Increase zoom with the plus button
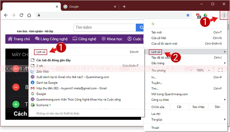The height and width of the screenshot is (132, 230). 209,70
